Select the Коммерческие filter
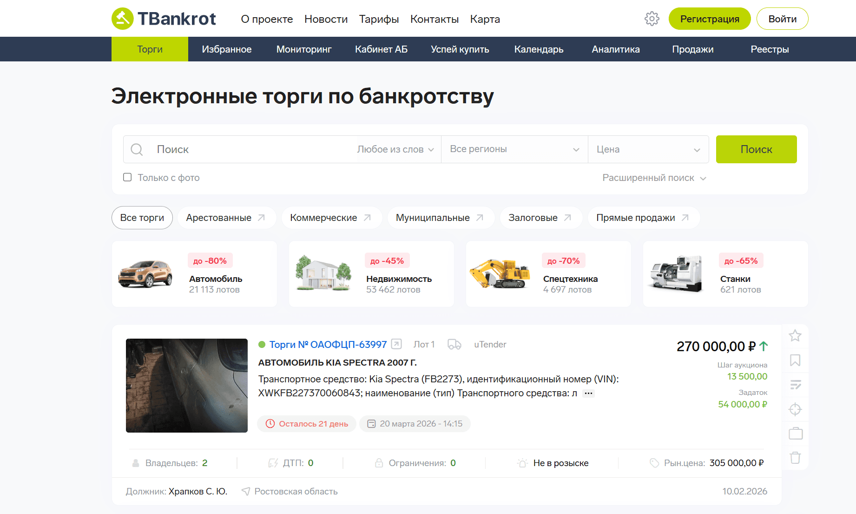The width and height of the screenshot is (856, 514). point(332,218)
